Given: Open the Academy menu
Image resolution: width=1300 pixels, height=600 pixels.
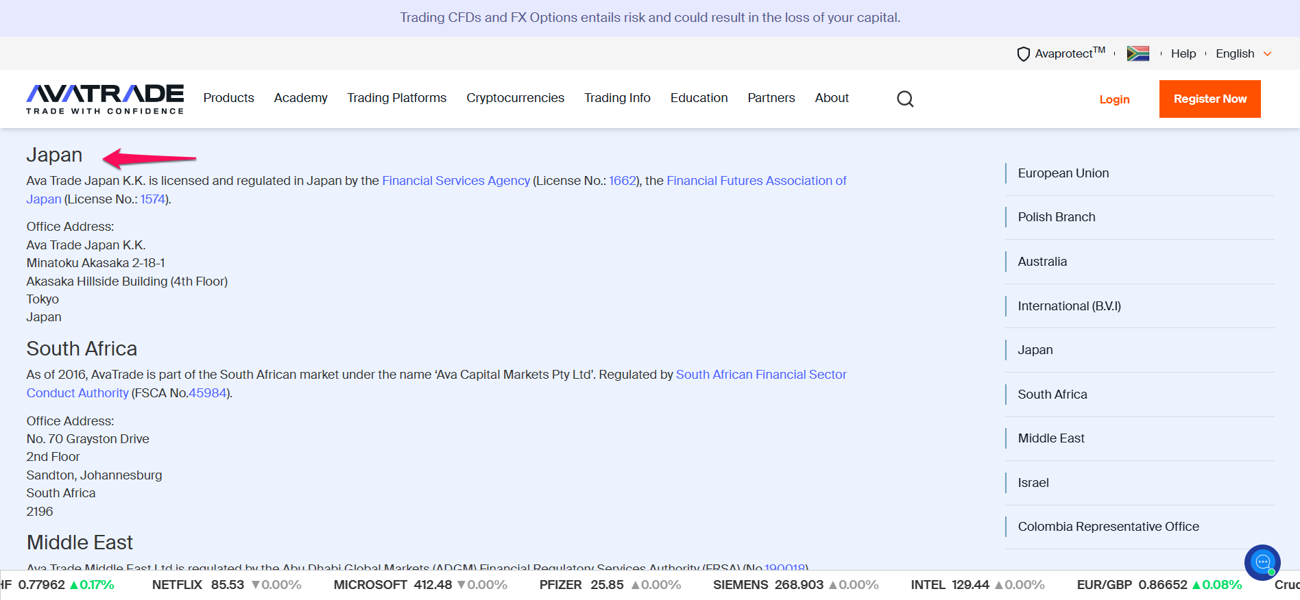Looking at the screenshot, I should tap(300, 98).
